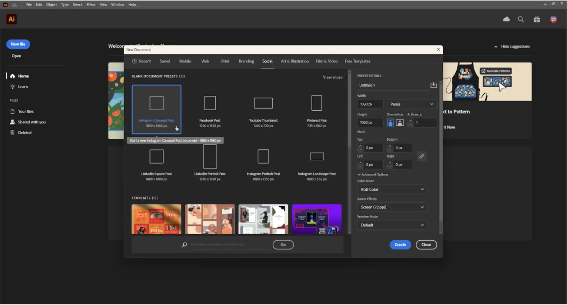Choose the LinkedIn Square Post preset

point(156,163)
